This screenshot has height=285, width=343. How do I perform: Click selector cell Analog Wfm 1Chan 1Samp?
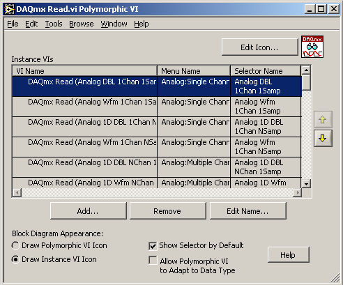click(x=266, y=107)
